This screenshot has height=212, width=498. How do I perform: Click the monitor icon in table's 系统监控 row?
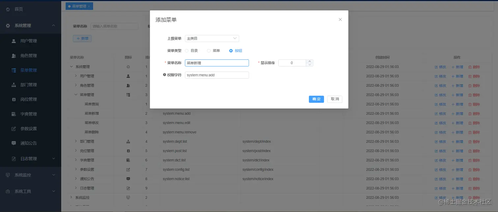(x=128, y=198)
